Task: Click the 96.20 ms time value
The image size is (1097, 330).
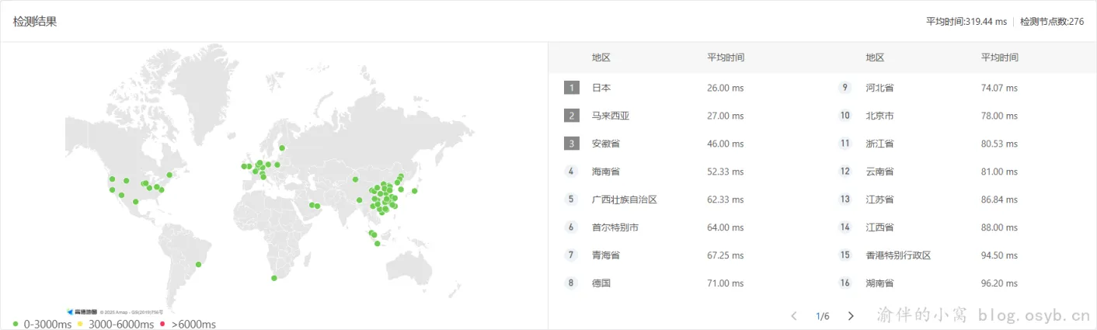Action: click(999, 283)
